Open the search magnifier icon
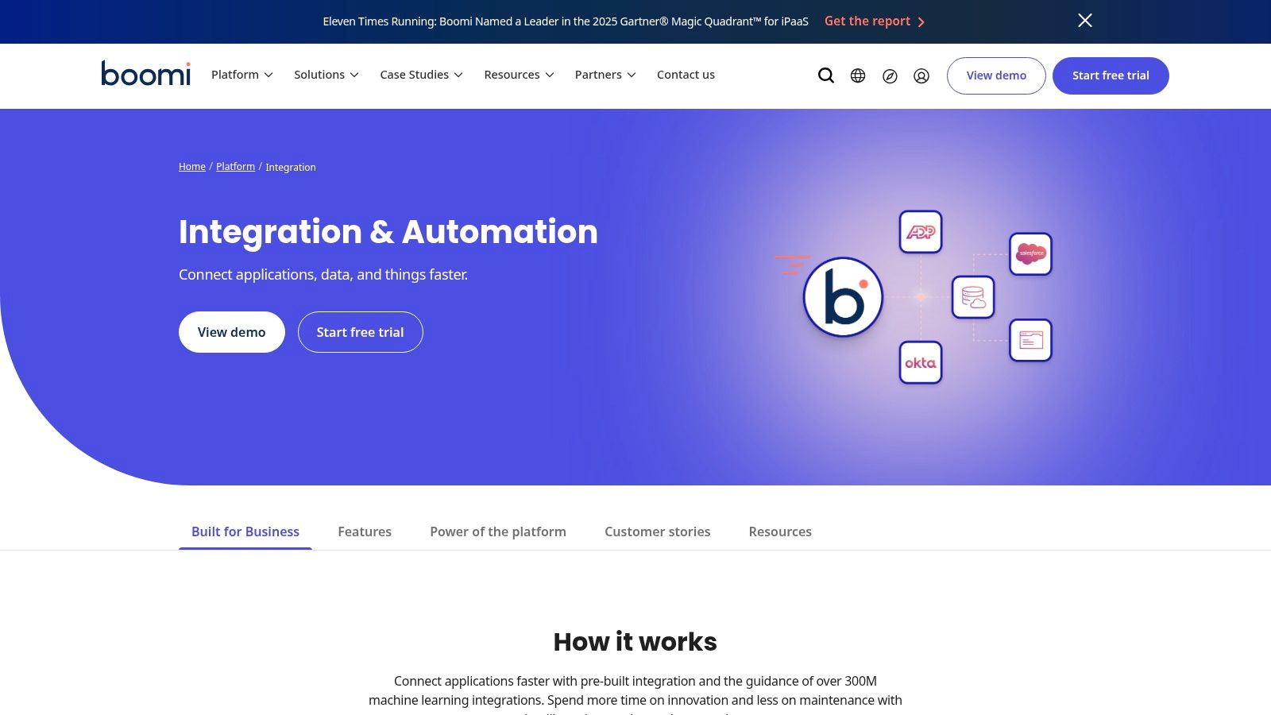Viewport: 1271px width, 715px height. click(826, 75)
